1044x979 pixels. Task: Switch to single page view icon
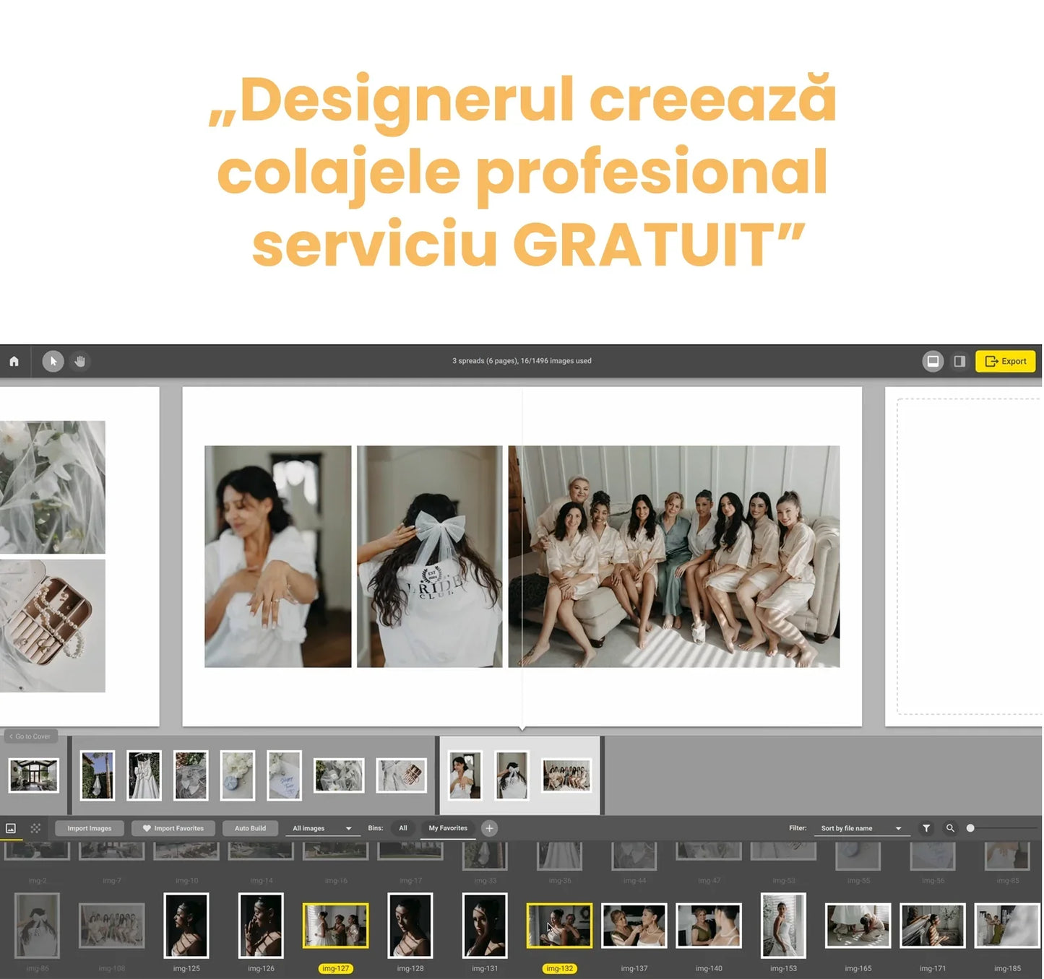point(959,361)
